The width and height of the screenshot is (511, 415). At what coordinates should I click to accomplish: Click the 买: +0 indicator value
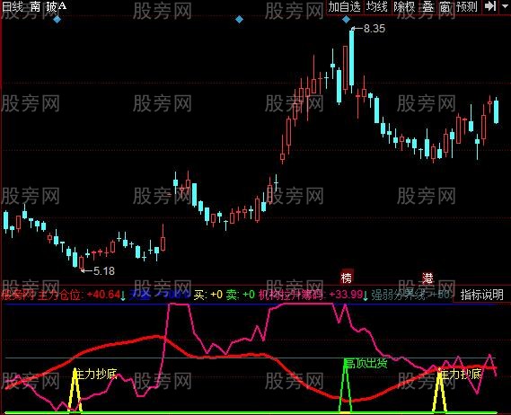208,295
